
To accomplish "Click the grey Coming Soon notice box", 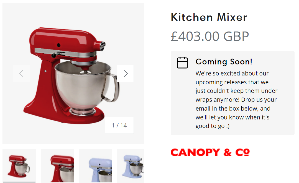I will click(x=232, y=93).
